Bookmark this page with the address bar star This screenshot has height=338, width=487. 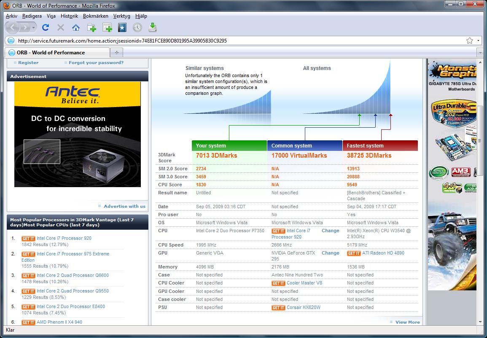pyautogui.click(x=469, y=40)
